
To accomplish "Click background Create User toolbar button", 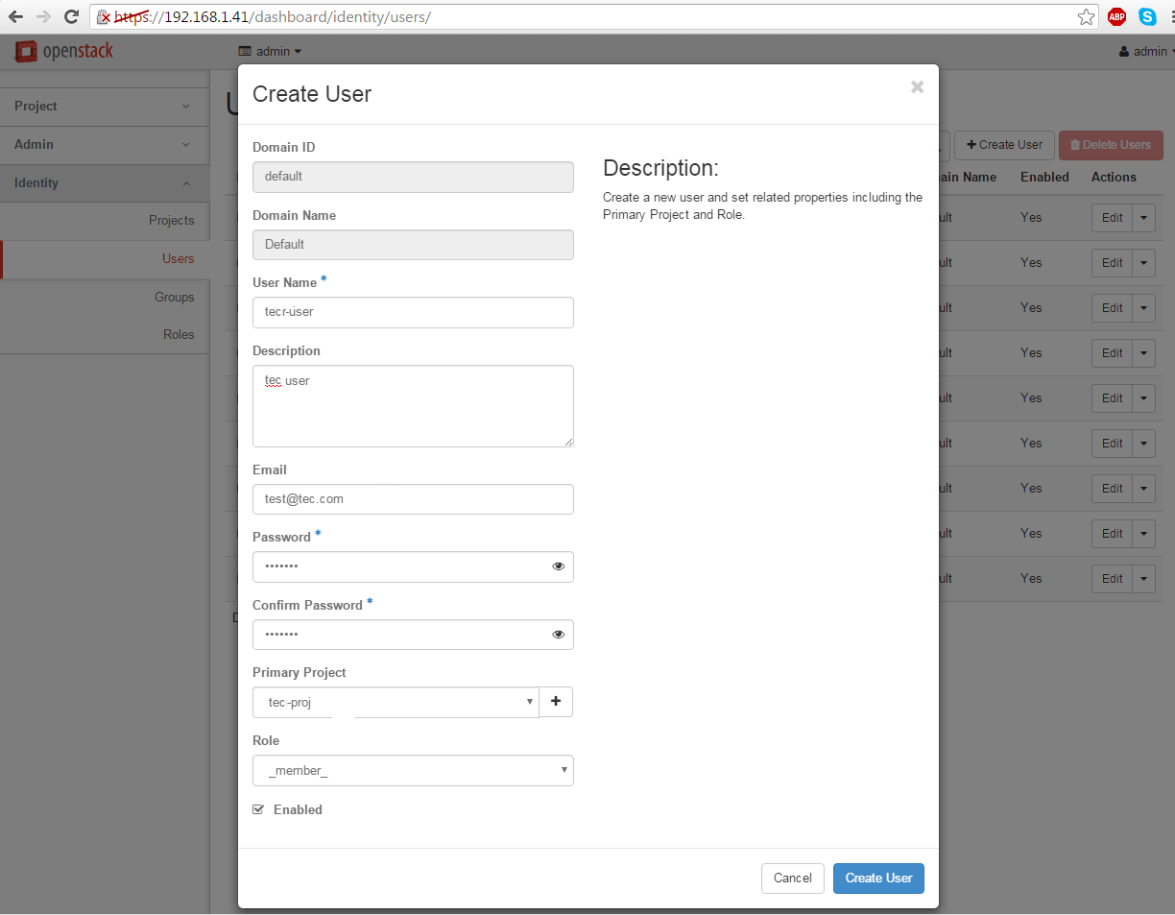I will pyautogui.click(x=1004, y=145).
